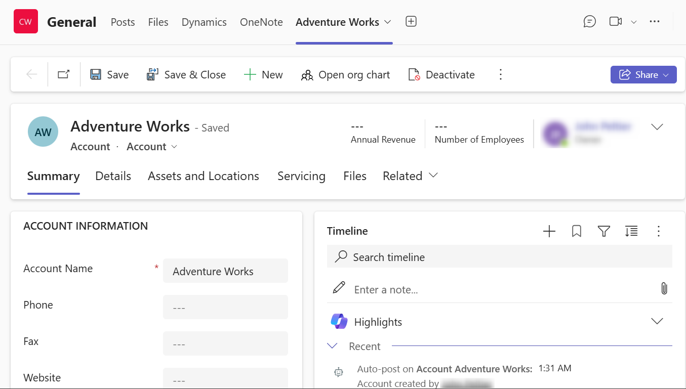Open the OneNote tab

pos(261,22)
